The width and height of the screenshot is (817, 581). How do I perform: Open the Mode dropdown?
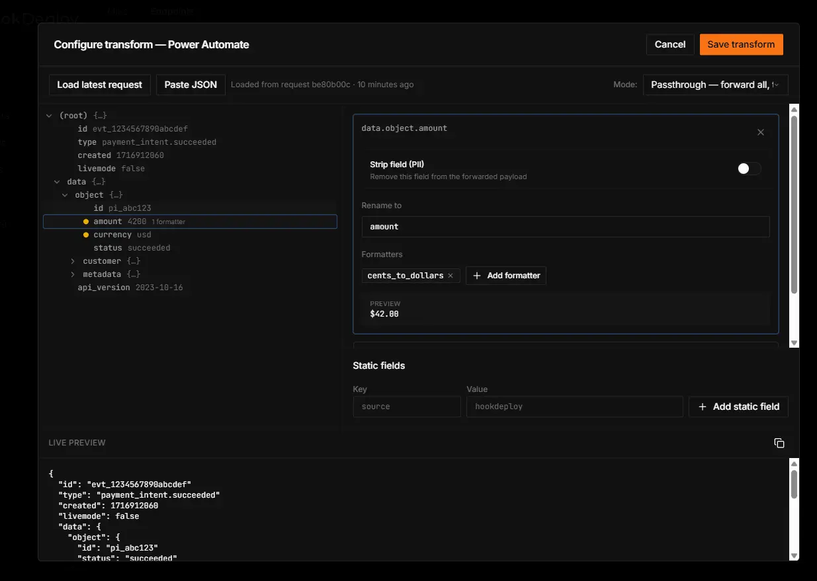(x=715, y=85)
